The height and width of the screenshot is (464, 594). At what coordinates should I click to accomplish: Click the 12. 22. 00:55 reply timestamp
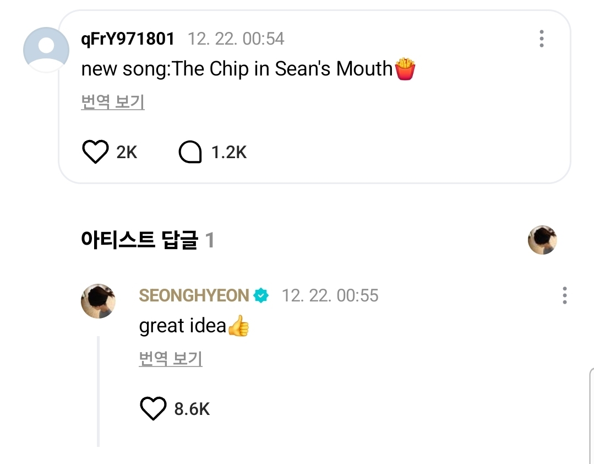(x=330, y=296)
